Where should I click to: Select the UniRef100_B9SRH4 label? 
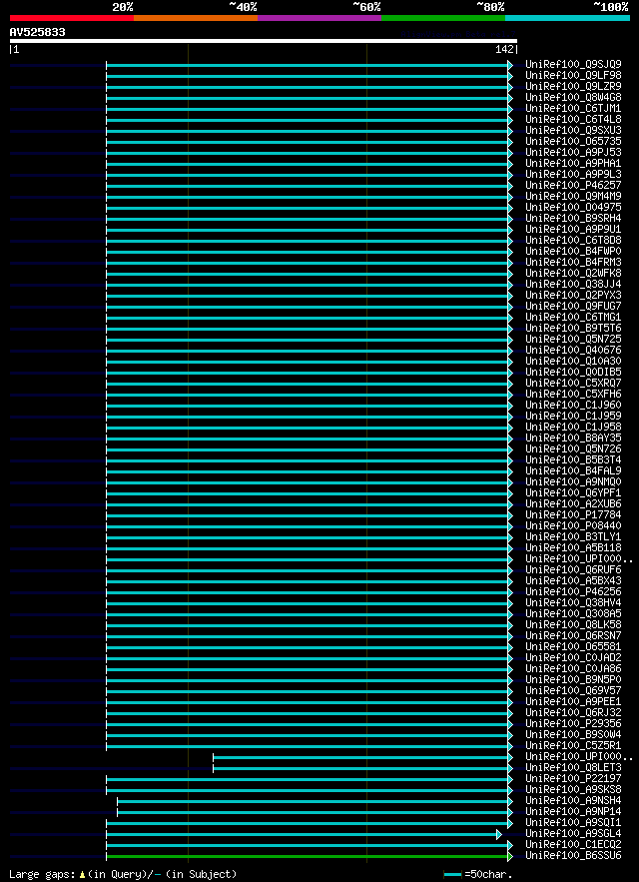[x=573, y=218]
